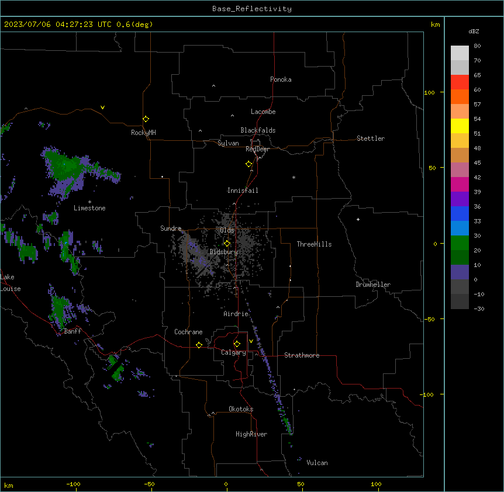
Task: Click the RedDeer city label
Action: click(257, 149)
